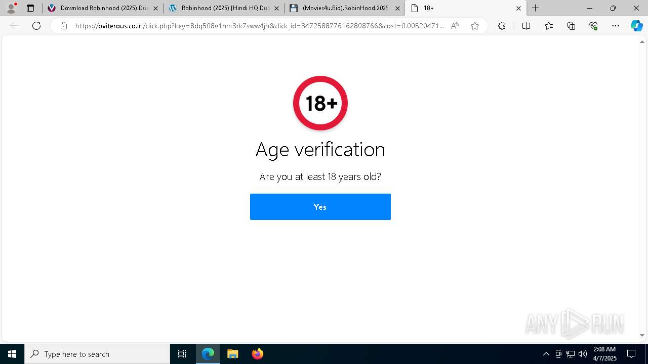This screenshot has height=364, width=648.
Task: Open the network status icon
Action: [x=571, y=354]
